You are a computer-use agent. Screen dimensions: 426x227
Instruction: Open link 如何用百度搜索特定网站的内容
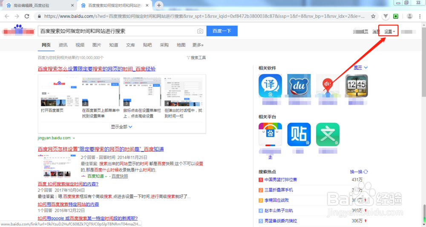(69, 204)
